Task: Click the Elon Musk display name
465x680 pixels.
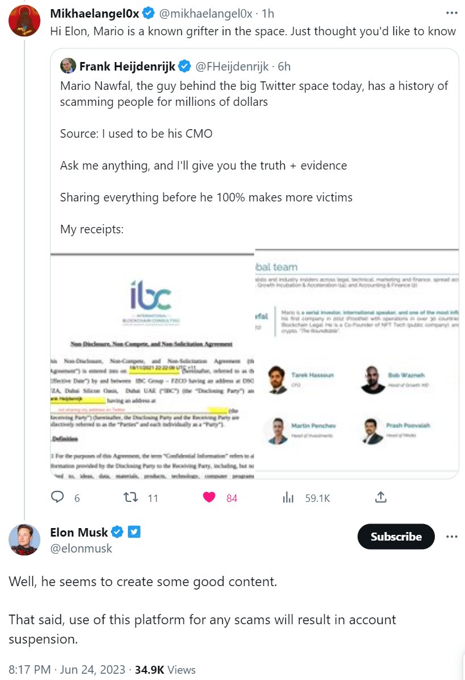Action: pyautogui.click(x=78, y=532)
